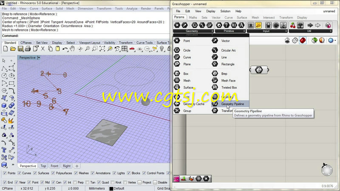Toggle the Disable osnap checkbox
This screenshot has height=191, width=340.
[155, 183]
